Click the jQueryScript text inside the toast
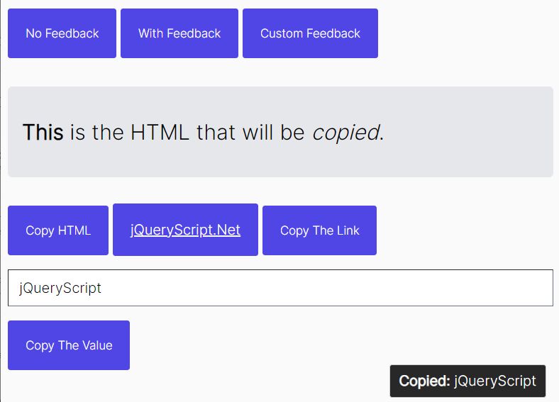This screenshot has width=559, height=402. (x=495, y=381)
